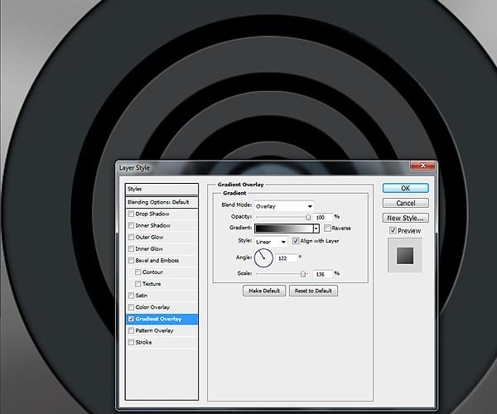
Task: Select the Gradient Overlay label
Action: tap(158, 319)
